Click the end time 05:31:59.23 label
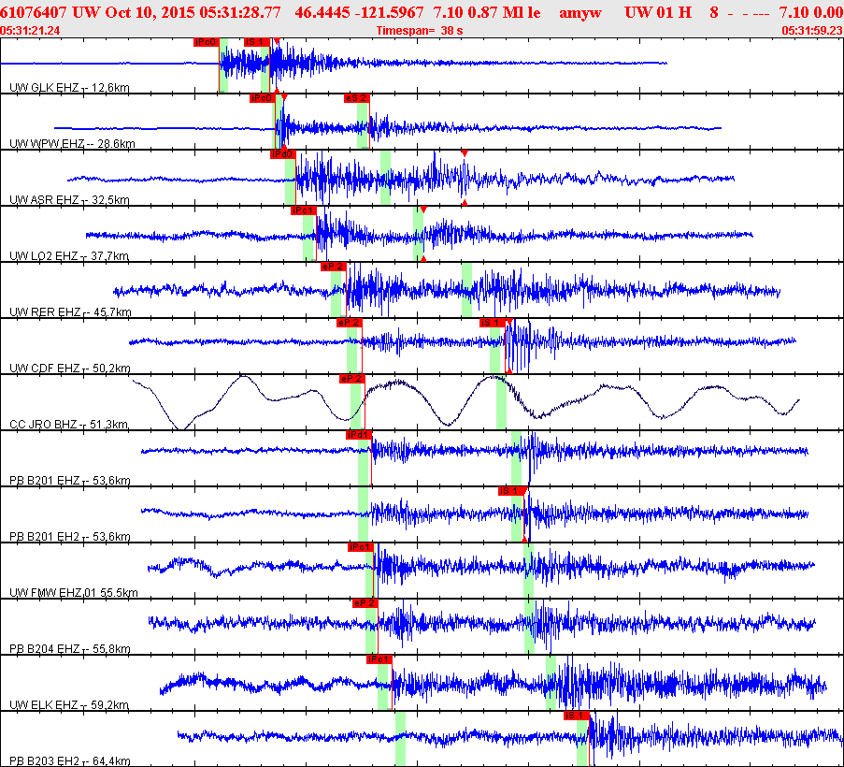 pos(811,31)
